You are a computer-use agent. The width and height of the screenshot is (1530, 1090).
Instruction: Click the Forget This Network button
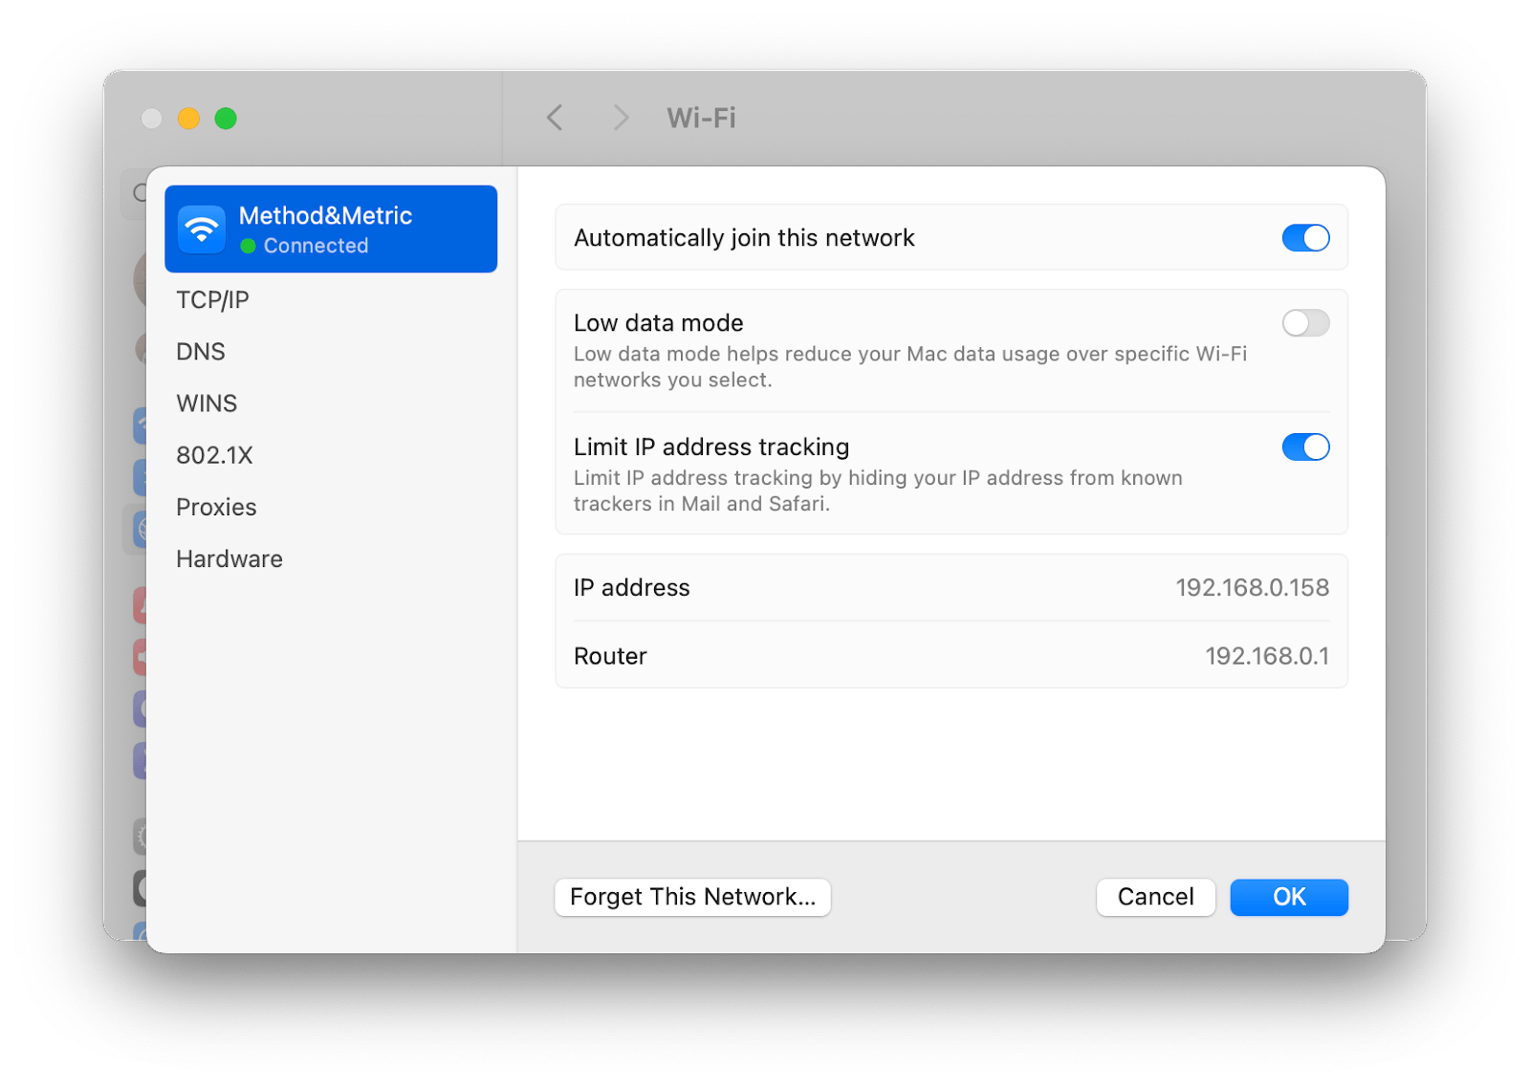tap(692, 897)
